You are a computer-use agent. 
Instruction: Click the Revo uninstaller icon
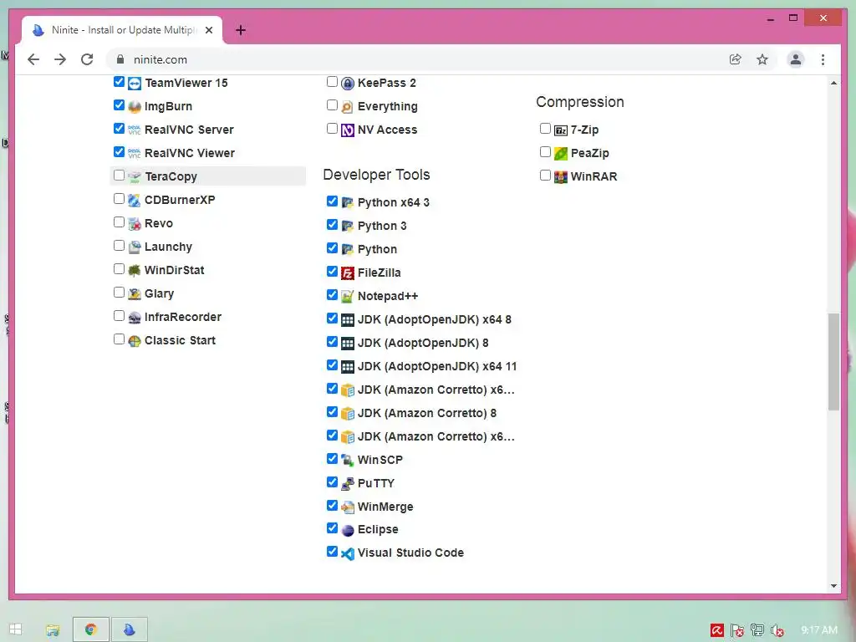[x=135, y=224]
